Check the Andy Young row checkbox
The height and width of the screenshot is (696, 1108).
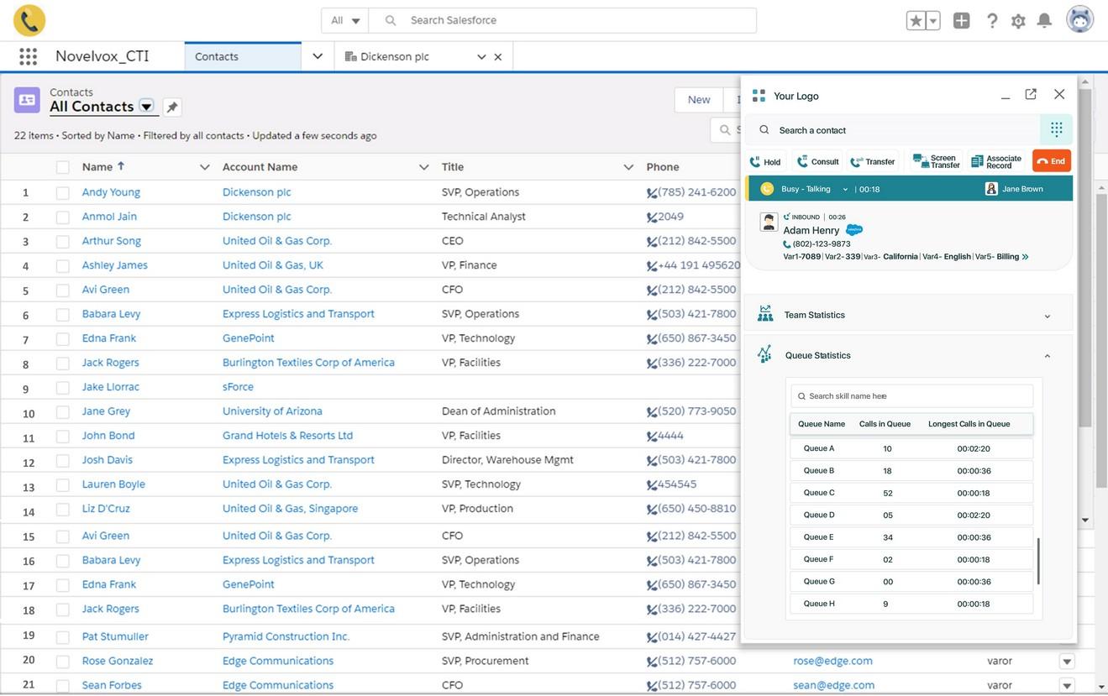[63, 193]
